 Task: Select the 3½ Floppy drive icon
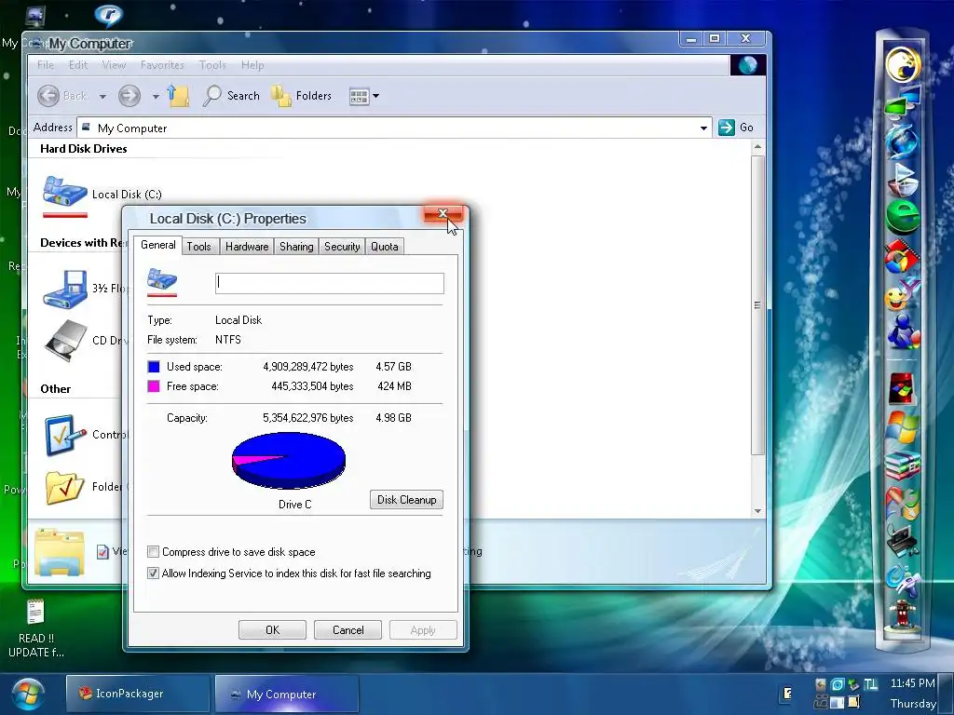tap(65, 289)
